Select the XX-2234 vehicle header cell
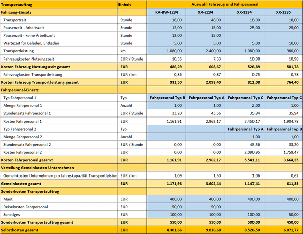This screenshot has width=303, height=234. tap(206, 12)
